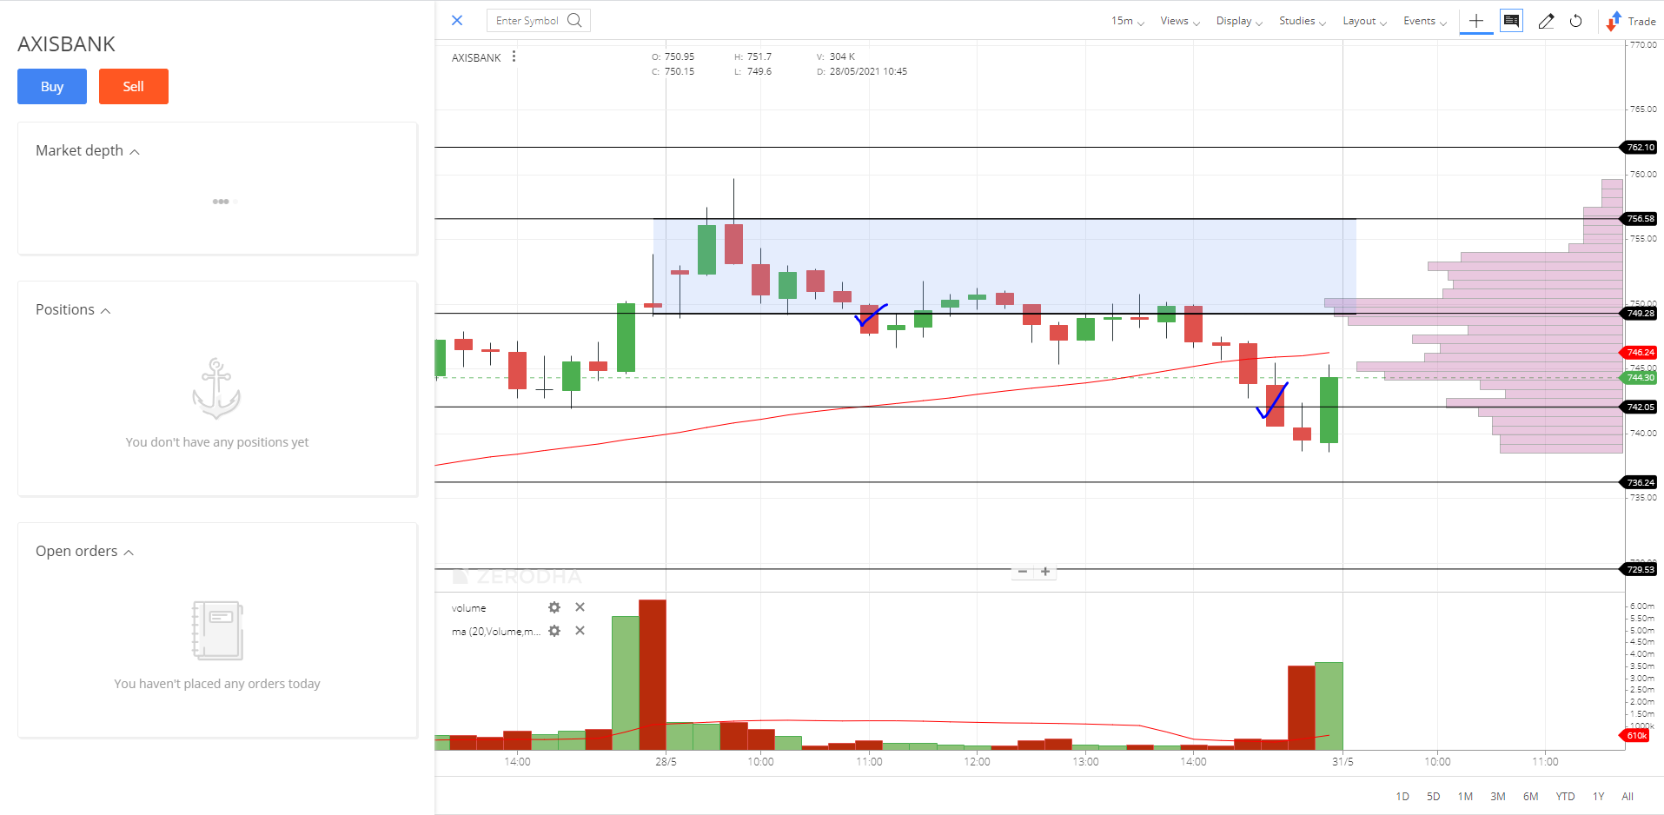Click the 31/5 date axis label

pos(1342,762)
